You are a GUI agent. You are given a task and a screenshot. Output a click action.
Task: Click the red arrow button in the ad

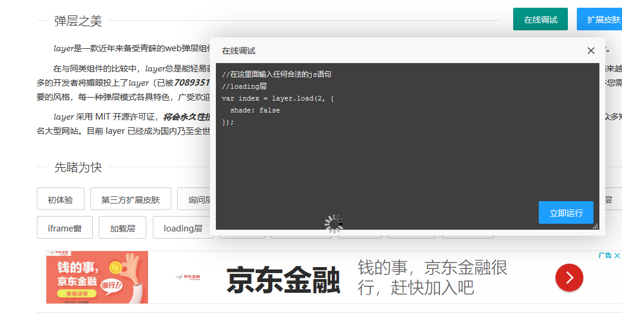569,278
